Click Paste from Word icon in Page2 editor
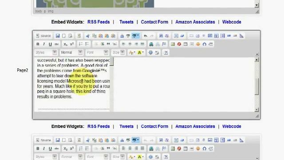Image resolution: width=284 pixels, height=160 pixels. click(113, 36)
